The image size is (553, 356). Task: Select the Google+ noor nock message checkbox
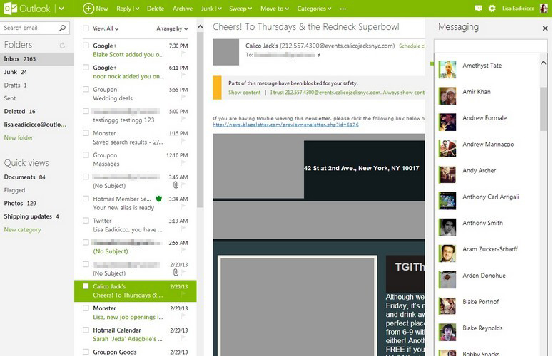pyautogui.click(x=86, y=67)
